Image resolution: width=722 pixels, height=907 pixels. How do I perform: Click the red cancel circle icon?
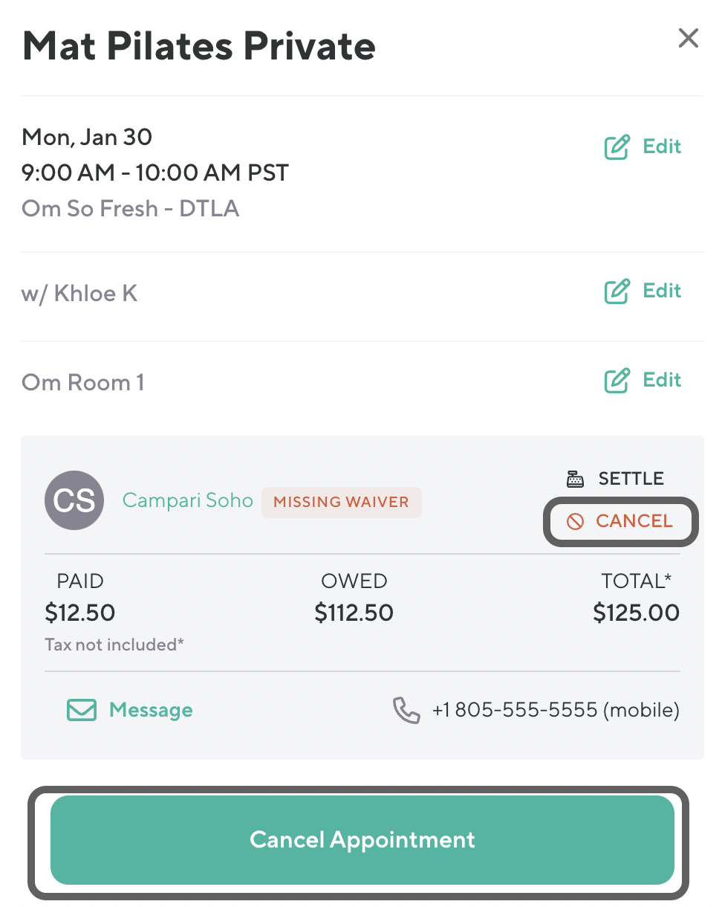click(575, 522)
